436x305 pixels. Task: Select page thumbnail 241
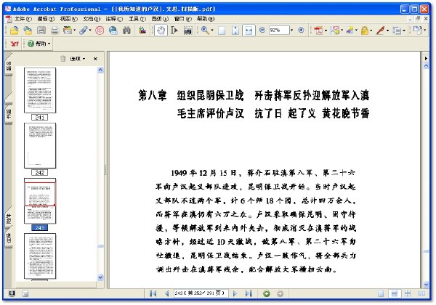[40, 90]
